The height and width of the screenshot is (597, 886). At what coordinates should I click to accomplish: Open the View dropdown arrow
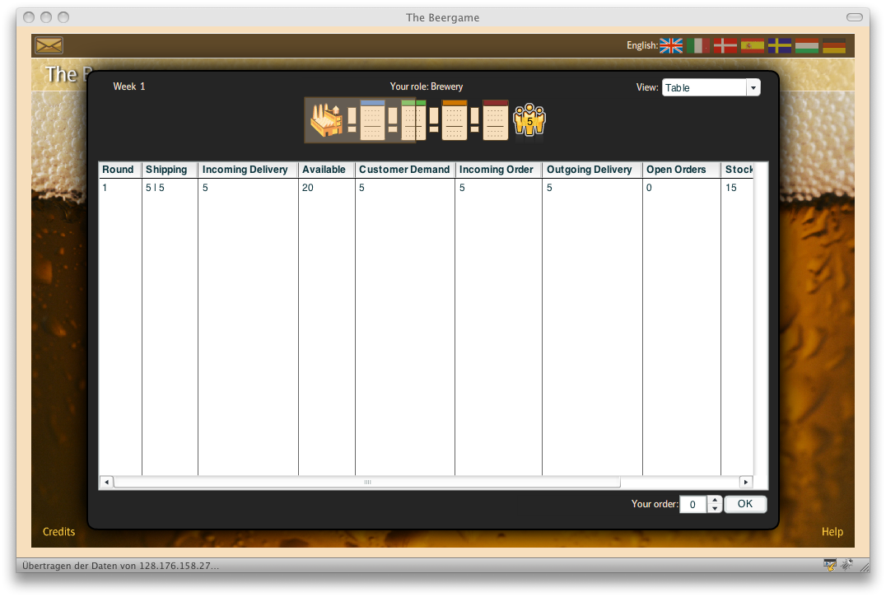tap(753, 87)
